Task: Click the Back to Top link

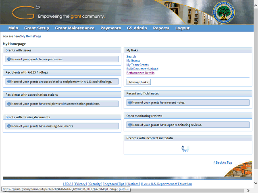Action: tap(223, 162)
